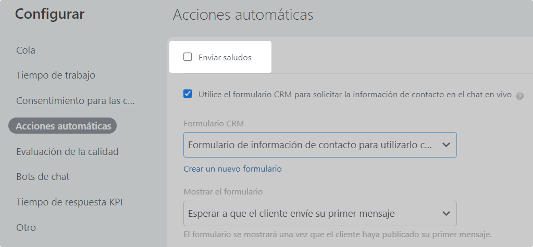Uncheck the Utilice el formulario CRM checkbox
This screenshot has width=533, height=247.
(x=188, y=94)
